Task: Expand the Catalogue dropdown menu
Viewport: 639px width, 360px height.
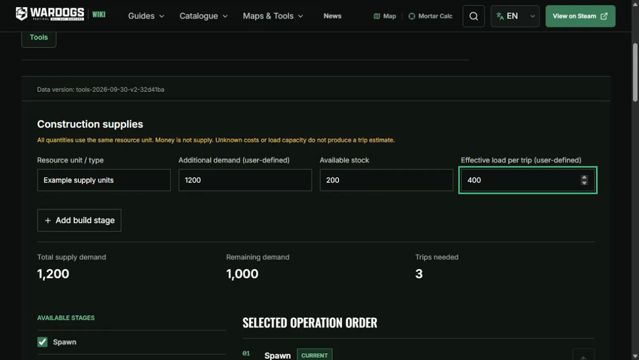Action: click(204, 16)
